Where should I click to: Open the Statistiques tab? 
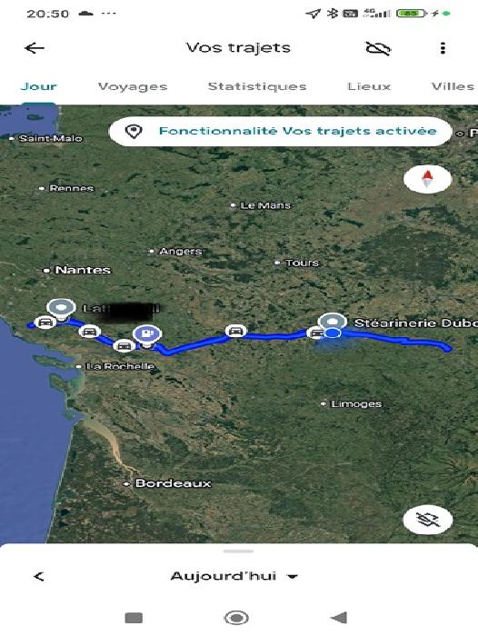pyautogui.click(x=257, y=86)
